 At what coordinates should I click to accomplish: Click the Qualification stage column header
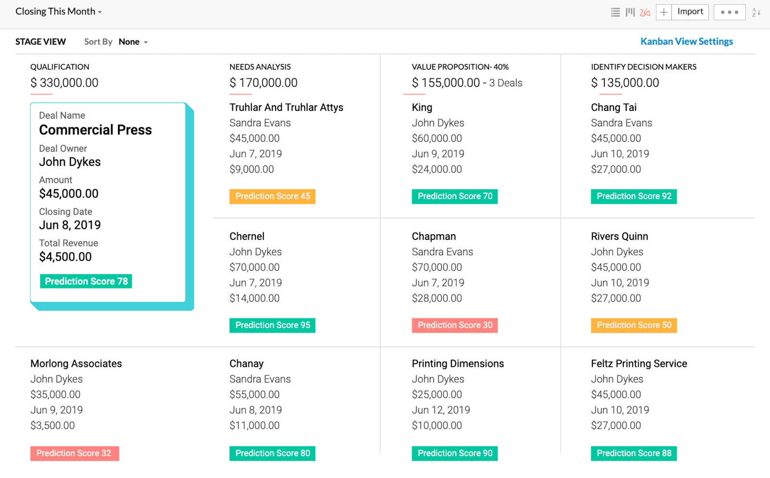[x=60, y=67]
